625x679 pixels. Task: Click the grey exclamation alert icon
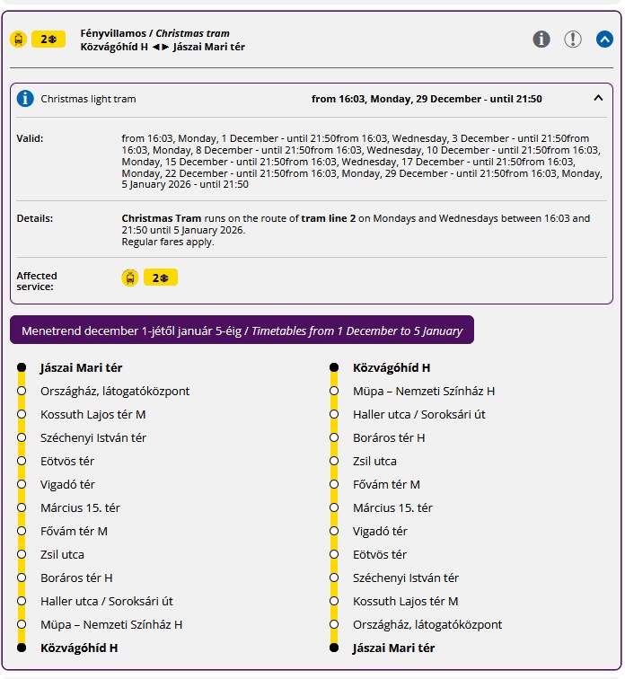coord(573,39)
